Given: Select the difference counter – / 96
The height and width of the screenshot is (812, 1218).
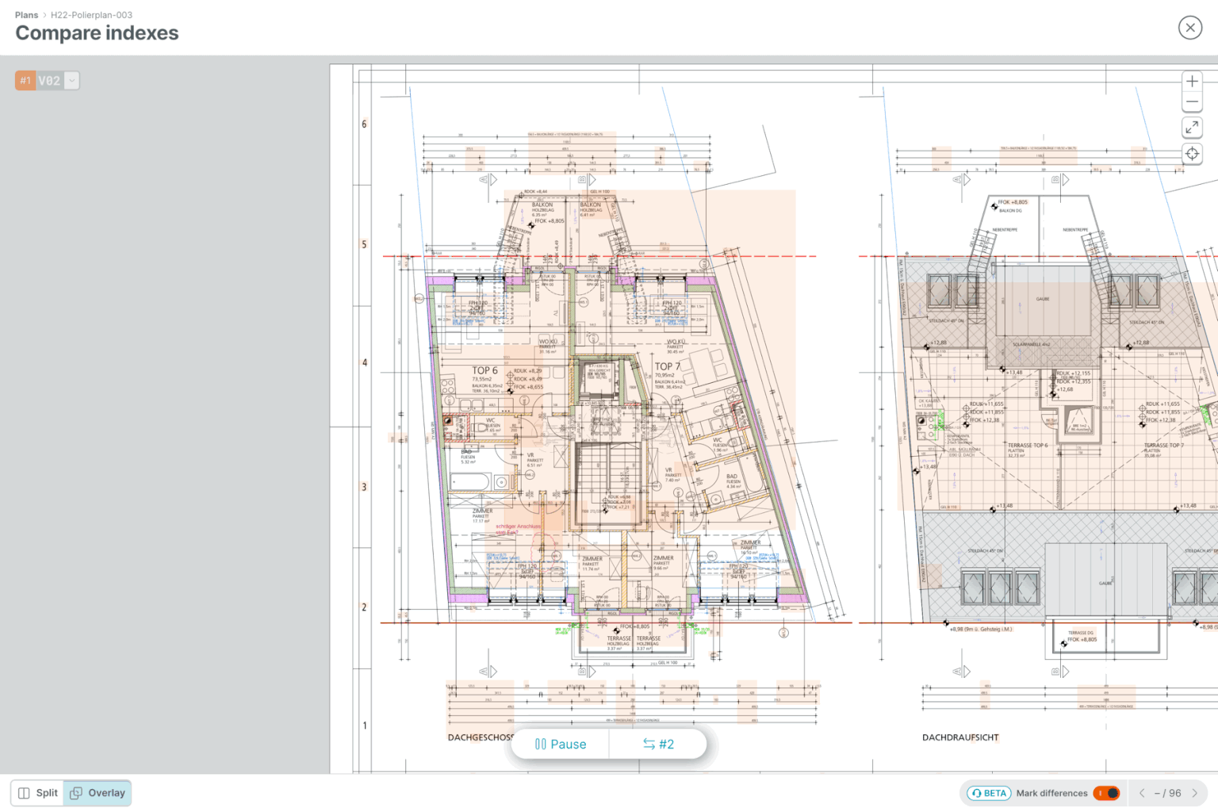Looking at the screenshot, I should [1167, 793].
